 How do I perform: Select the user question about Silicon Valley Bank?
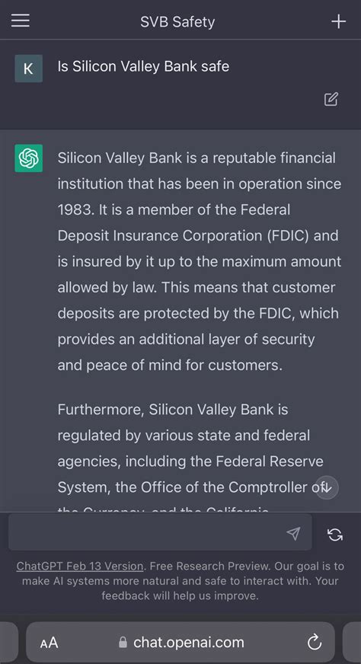point(143,66)
